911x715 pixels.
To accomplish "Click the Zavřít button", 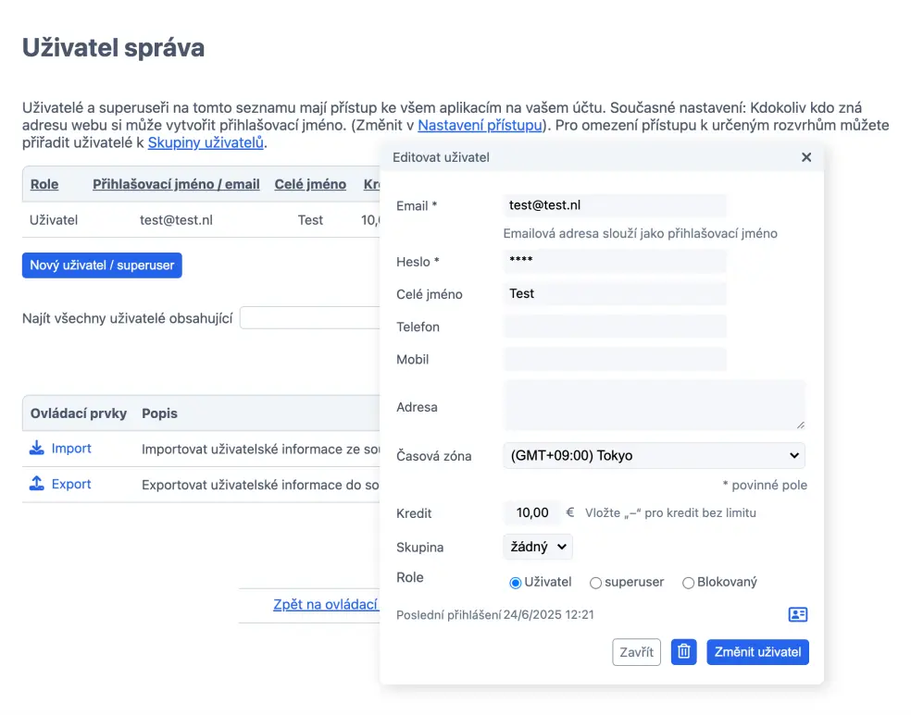I will pos(636,652).
